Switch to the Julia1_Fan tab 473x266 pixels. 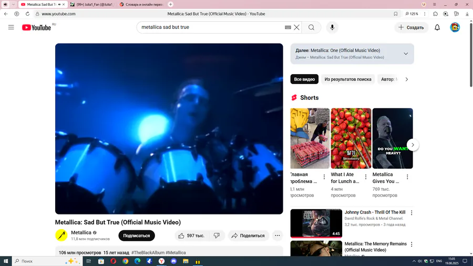92,5
